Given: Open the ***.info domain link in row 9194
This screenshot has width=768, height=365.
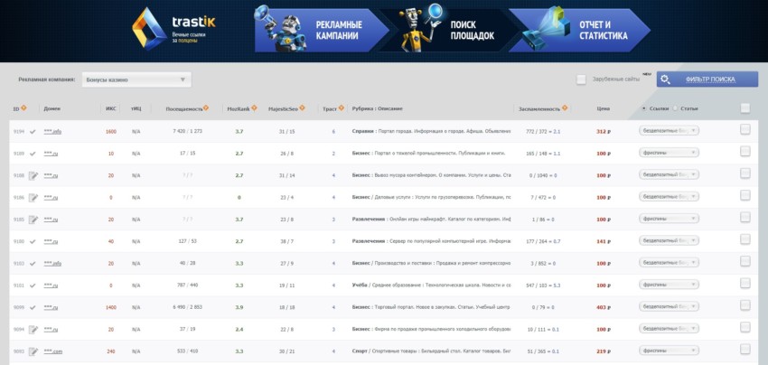Looking at the screenshot, I should tap(53, 132).
